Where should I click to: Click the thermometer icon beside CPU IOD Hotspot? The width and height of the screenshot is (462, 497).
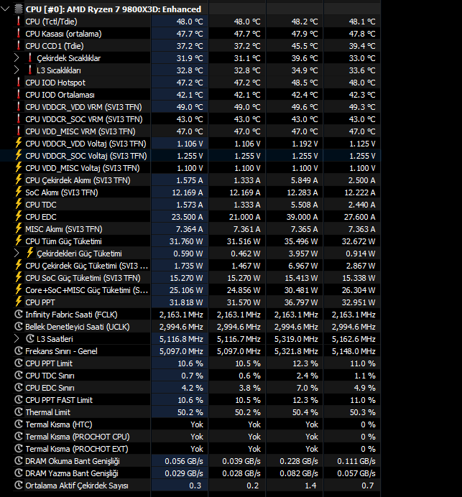click(x=19, y=83)
